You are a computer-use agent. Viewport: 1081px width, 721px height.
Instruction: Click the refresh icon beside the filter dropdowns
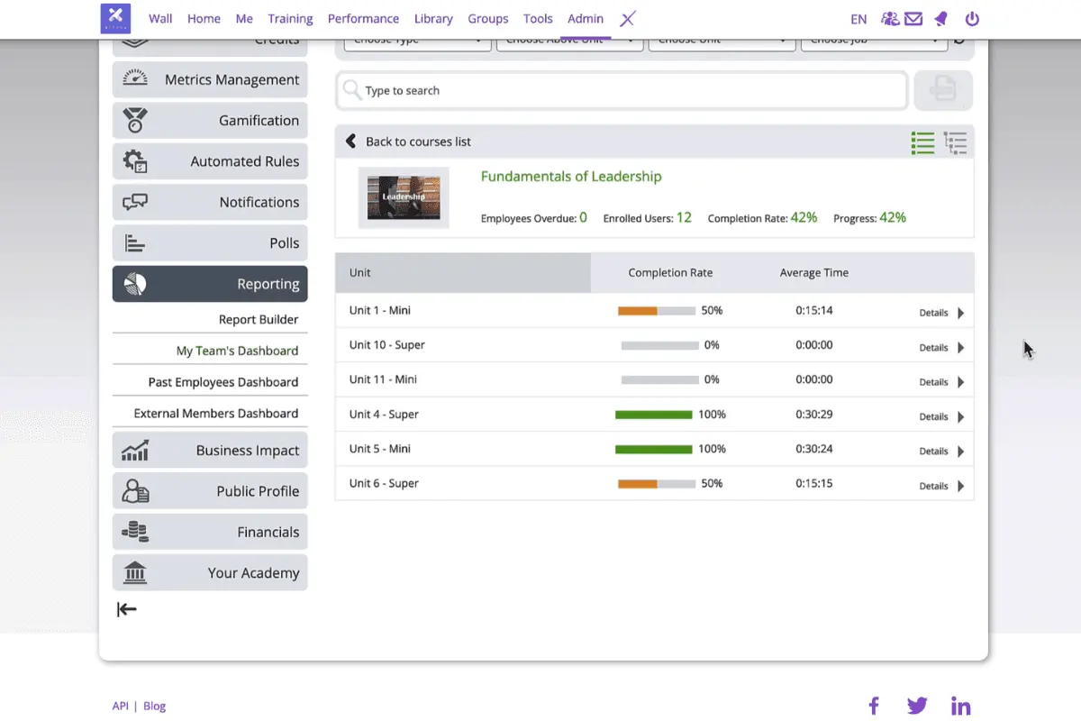[958, 40]
